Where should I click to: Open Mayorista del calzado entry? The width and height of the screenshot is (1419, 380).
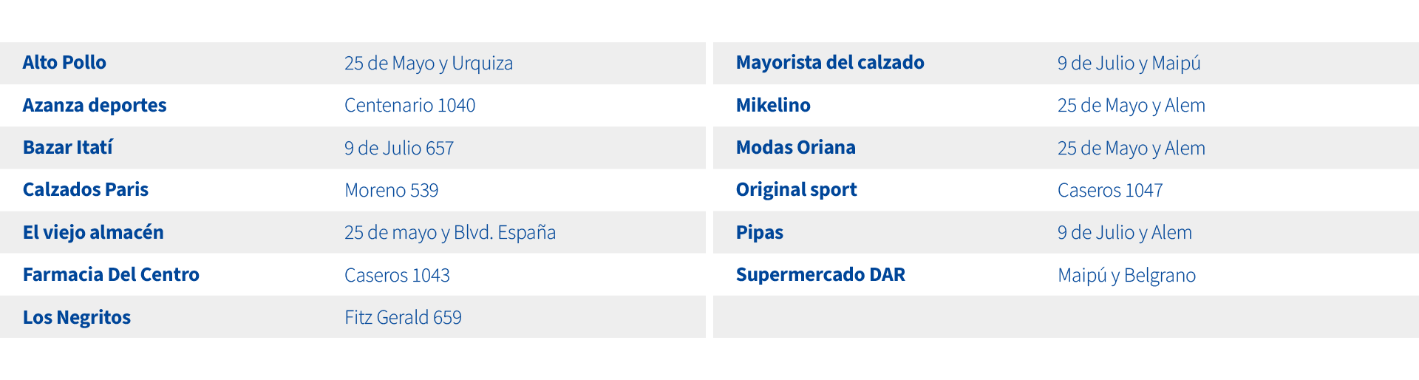pos(830,63)
